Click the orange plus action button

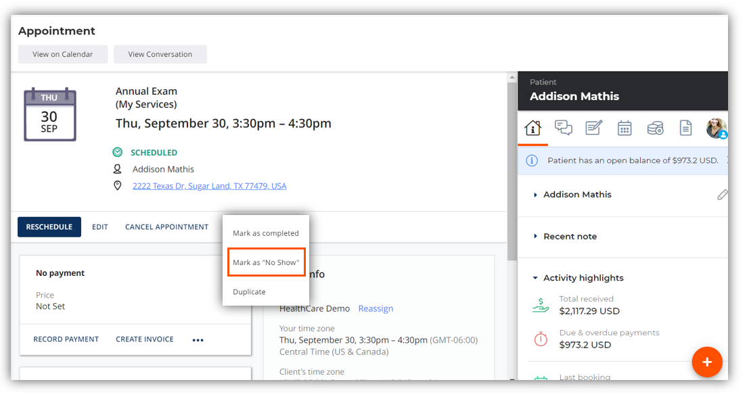pos(707,362)
